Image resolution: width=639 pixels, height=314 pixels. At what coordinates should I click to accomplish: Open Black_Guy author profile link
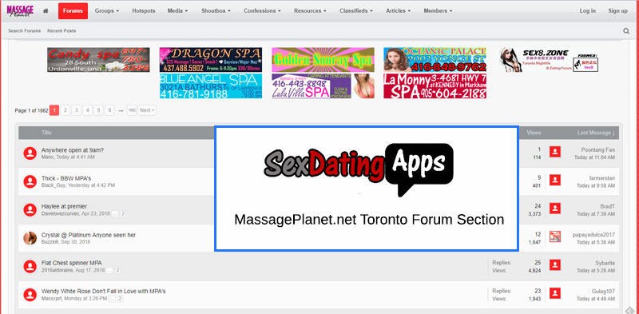(54, 185)
